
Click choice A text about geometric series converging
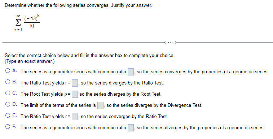(202, 72)
